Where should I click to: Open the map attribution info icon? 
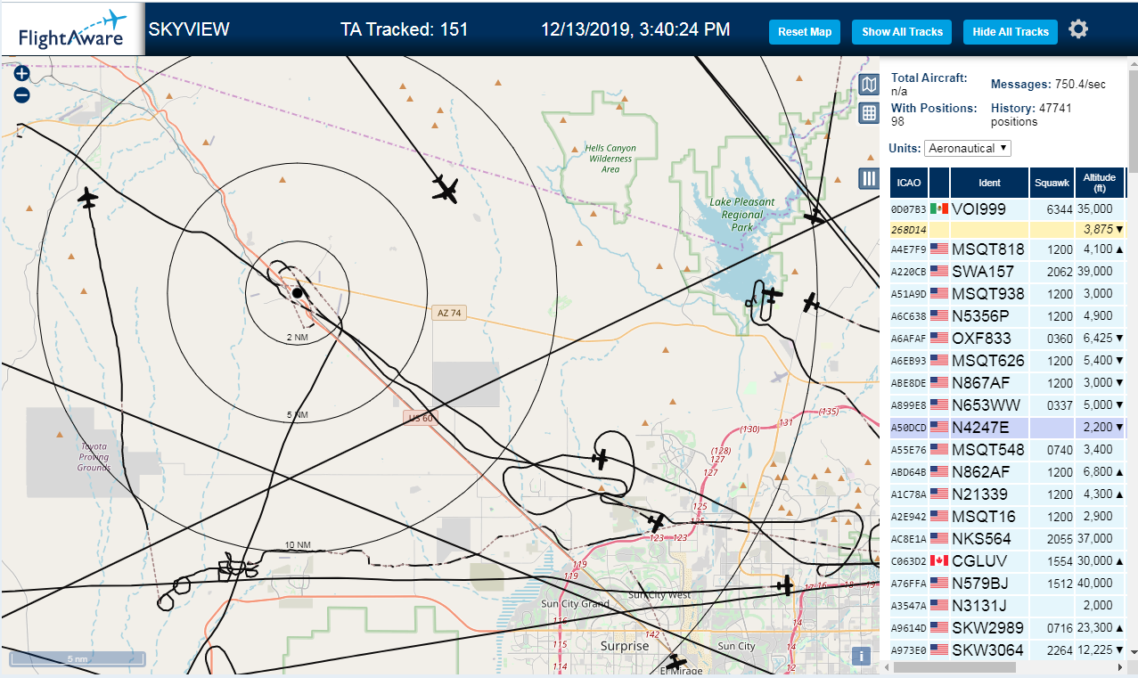pos(861,657)
